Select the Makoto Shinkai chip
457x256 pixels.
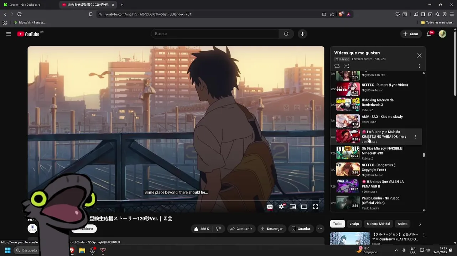point(378,224)
